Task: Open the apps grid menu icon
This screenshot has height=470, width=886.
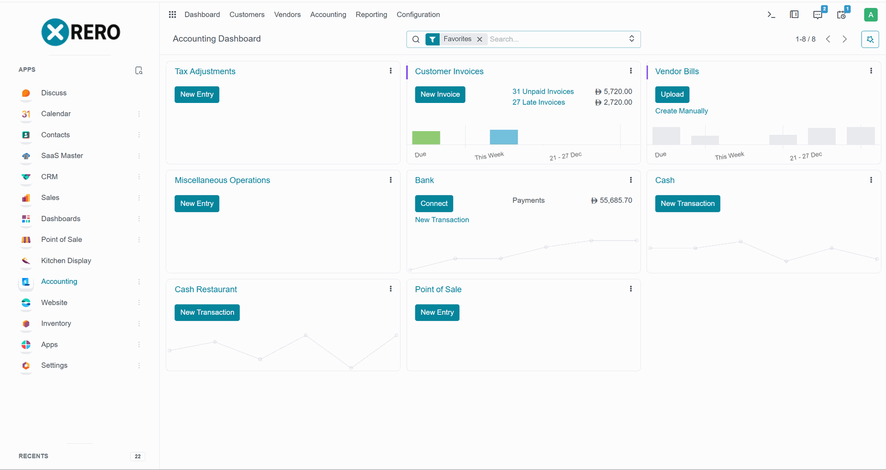Action: tap(172, 15)
